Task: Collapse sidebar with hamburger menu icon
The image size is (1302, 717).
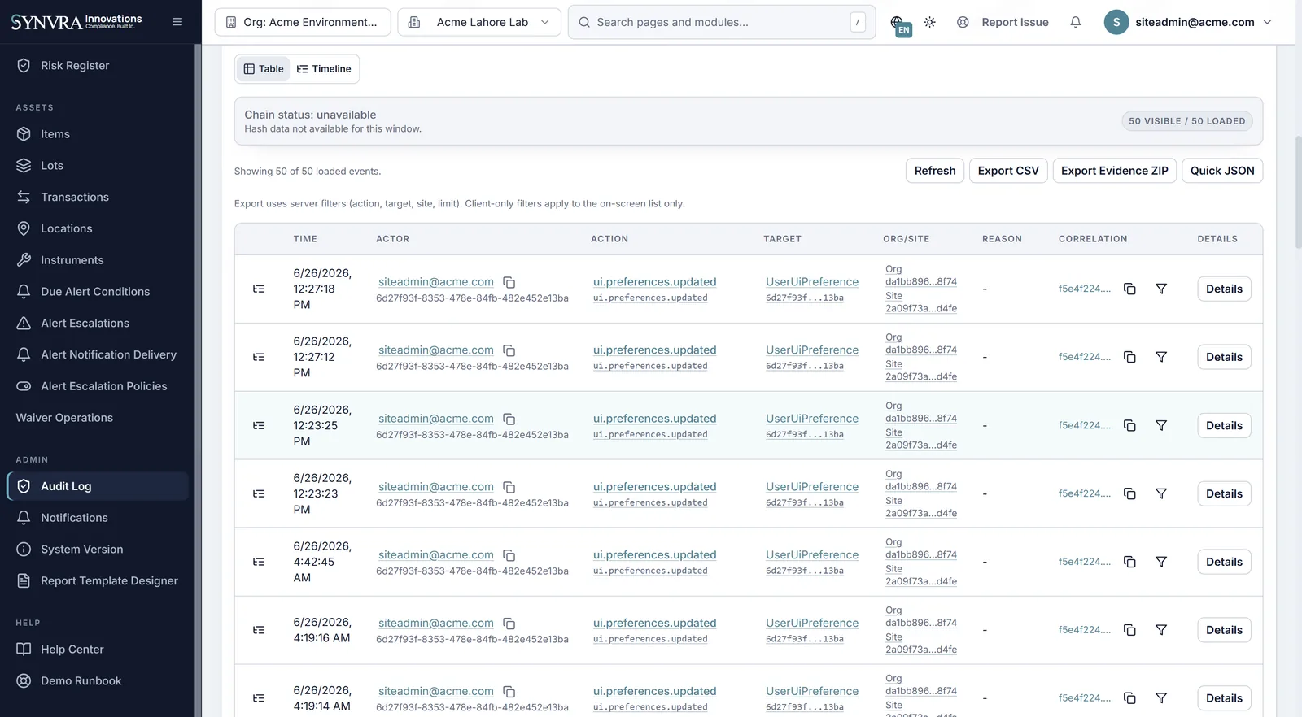Action: 177,22
